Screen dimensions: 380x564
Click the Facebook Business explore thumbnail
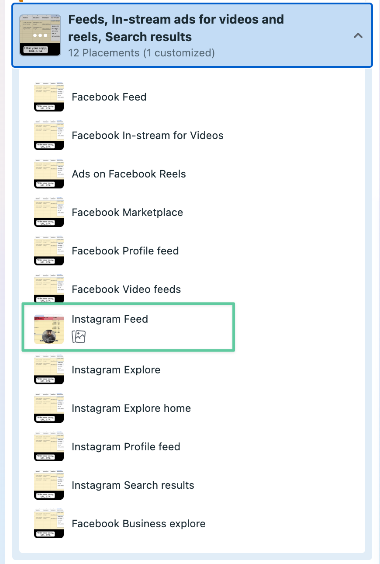coord(49,523)
